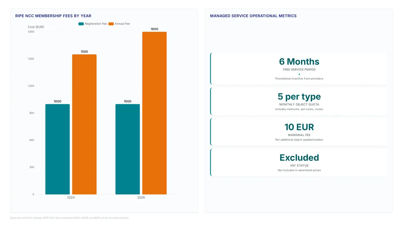Click the Marginal Fee label
Screen dimensions: 403x226
tap(299, 135)
